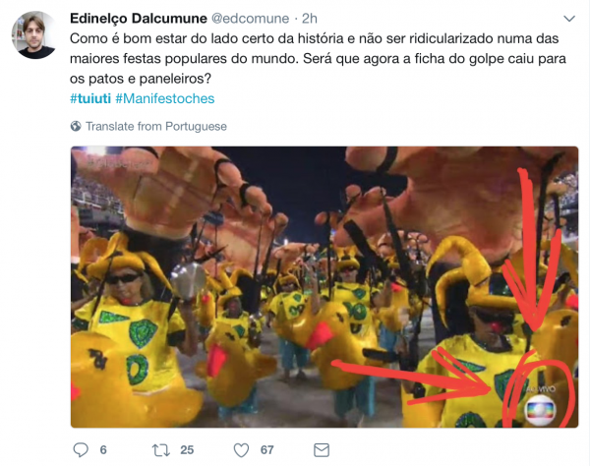Click the tweet text body

tap(318, 59)
